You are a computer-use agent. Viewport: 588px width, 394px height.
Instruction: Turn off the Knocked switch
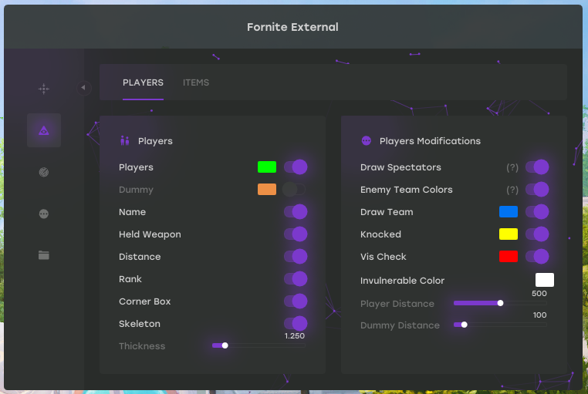(537, 234)
